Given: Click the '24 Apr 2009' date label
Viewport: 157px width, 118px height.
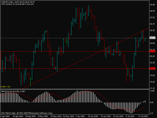Looking at the screenshot, I should click(30, 116).
